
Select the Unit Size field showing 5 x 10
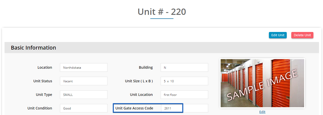coord(184,81)
